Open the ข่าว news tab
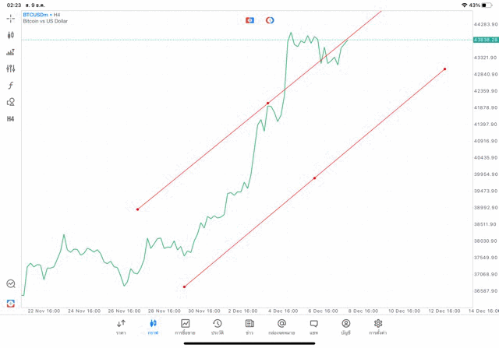This screenshot has height=348, width=499. tap(249, 326)
